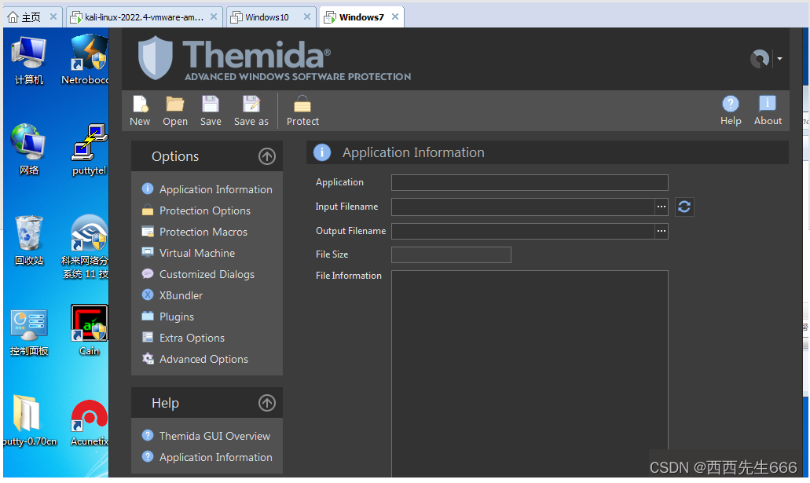810x483 pixels.
Task: Collapse the Help panel arrow
Action: coord(267,403)
